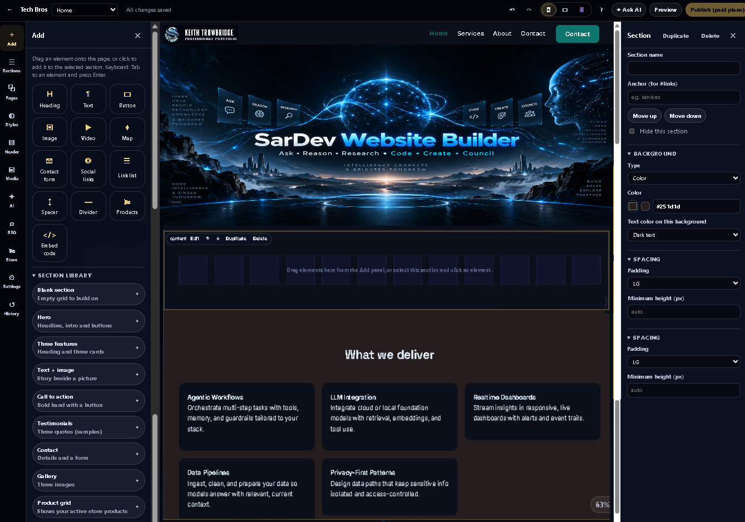Collapse the BACKGROUND group
The width and height of the screenshot is (745, 522).
[x=652, y=154]
